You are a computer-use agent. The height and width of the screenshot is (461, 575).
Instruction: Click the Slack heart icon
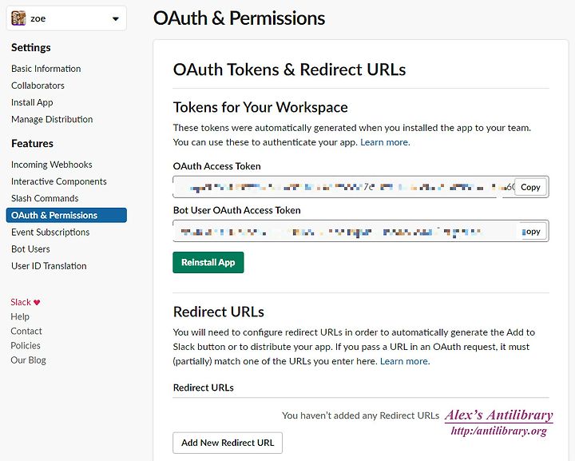37,303
